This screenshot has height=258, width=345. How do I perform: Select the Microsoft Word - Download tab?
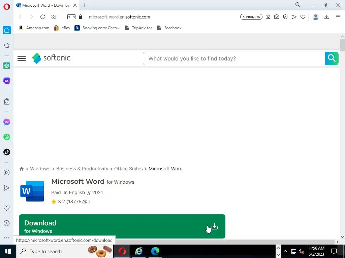[x=46, y=5]
